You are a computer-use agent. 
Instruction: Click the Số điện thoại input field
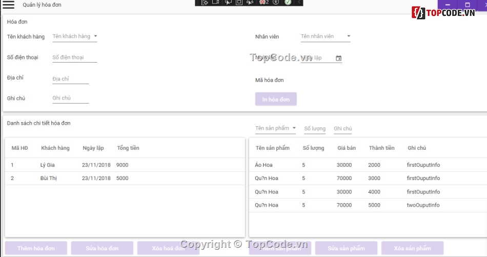[74, 57]
